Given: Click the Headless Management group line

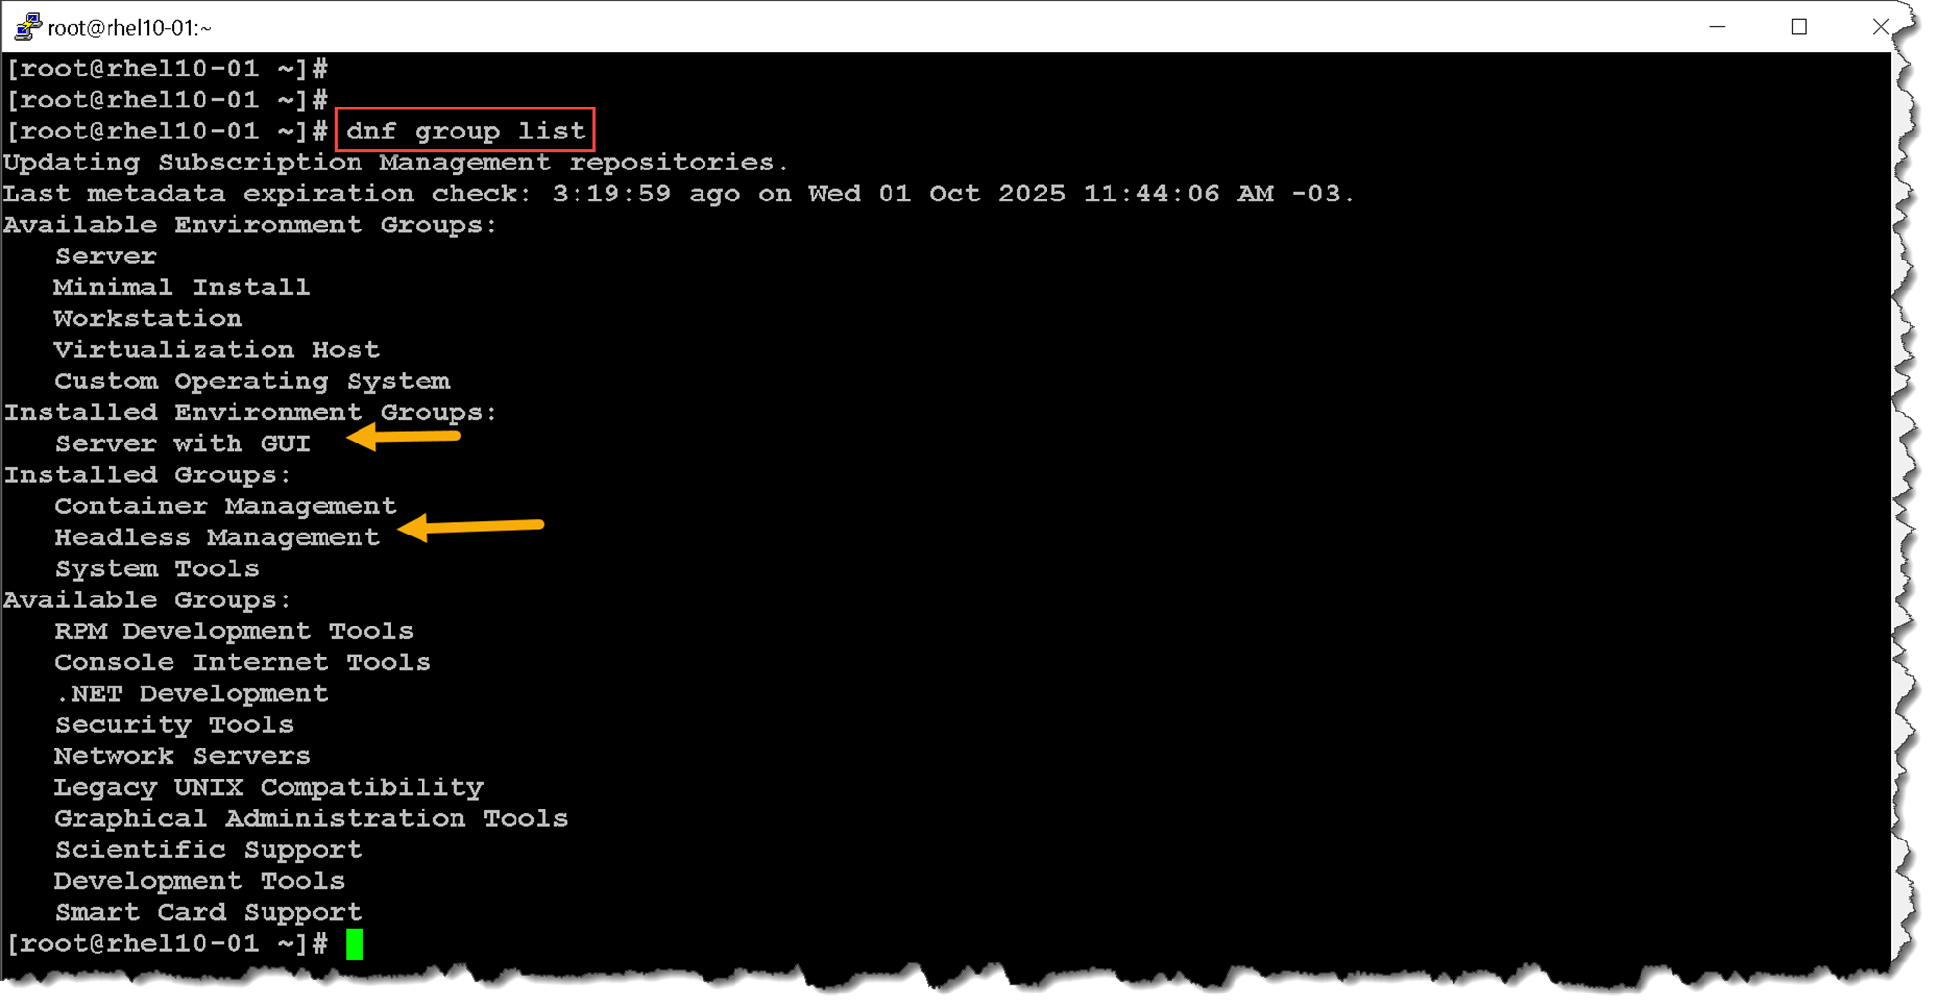Looking at the screenshot, I should coord(217,537).
